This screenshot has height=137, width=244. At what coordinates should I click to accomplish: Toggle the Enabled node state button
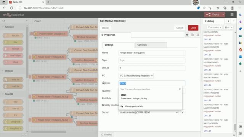click(107, 134)
